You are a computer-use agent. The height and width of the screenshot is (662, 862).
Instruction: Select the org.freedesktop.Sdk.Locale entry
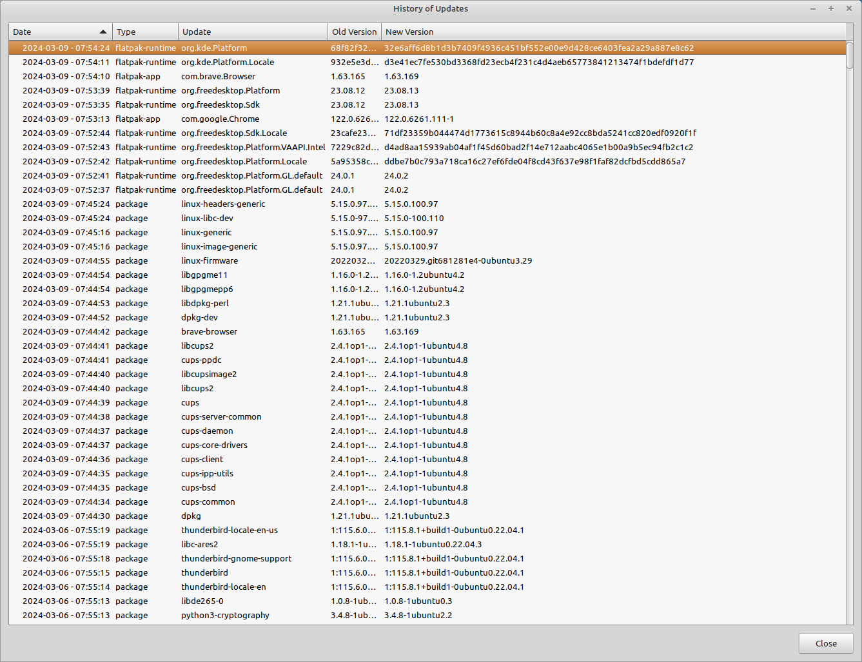coord(427,133)
